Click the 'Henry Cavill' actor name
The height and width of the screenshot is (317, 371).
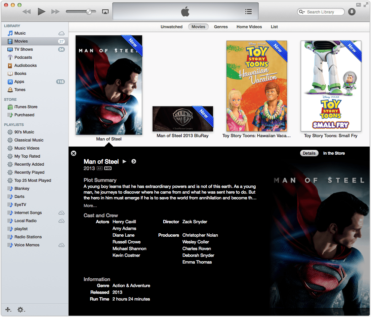tap(124, 222)
